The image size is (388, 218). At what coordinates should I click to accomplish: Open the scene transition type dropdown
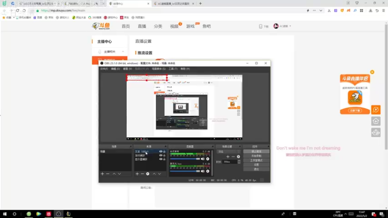228,152
